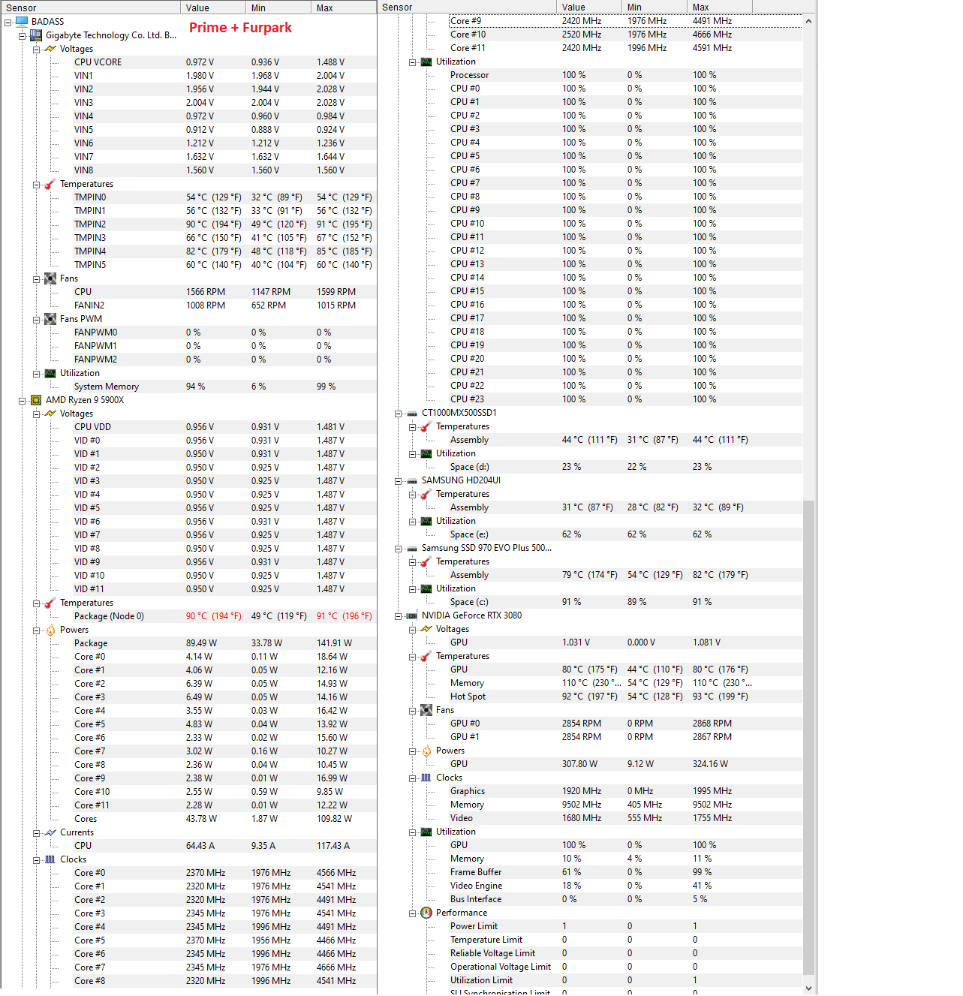The image size is (963, 996).
Task: Click the left panel Sensor column header
Action: pos(91,8)
